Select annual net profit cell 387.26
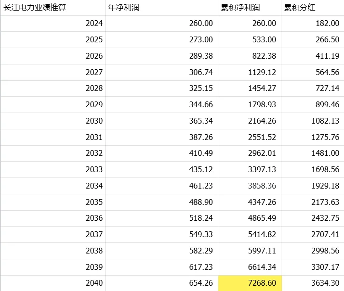The height and width of the screenshot is (291, 344). pos(162,137)
